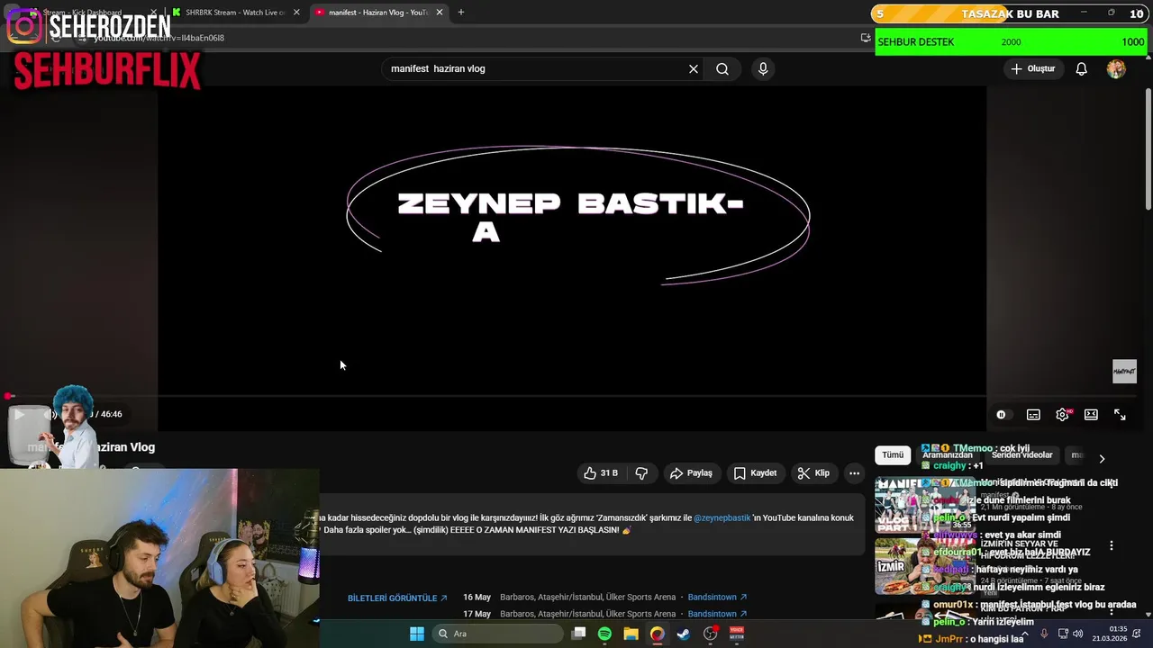Open network status in system tray
The width and height of the screenshot is (1153, 648).
(1063, 634)
